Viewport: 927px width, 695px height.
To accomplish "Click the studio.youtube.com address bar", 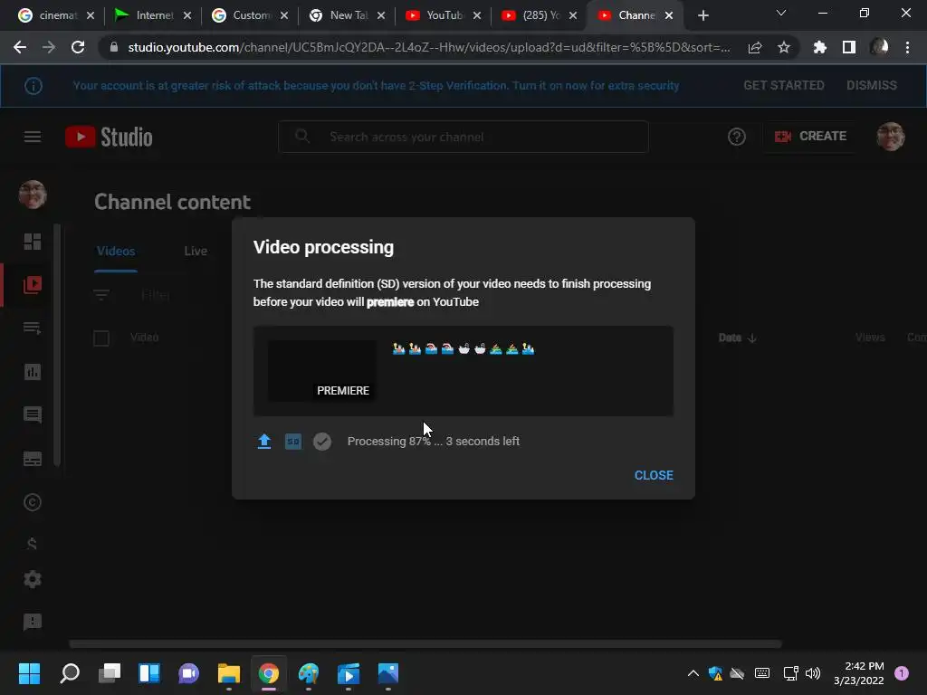I will pos(428,47).
